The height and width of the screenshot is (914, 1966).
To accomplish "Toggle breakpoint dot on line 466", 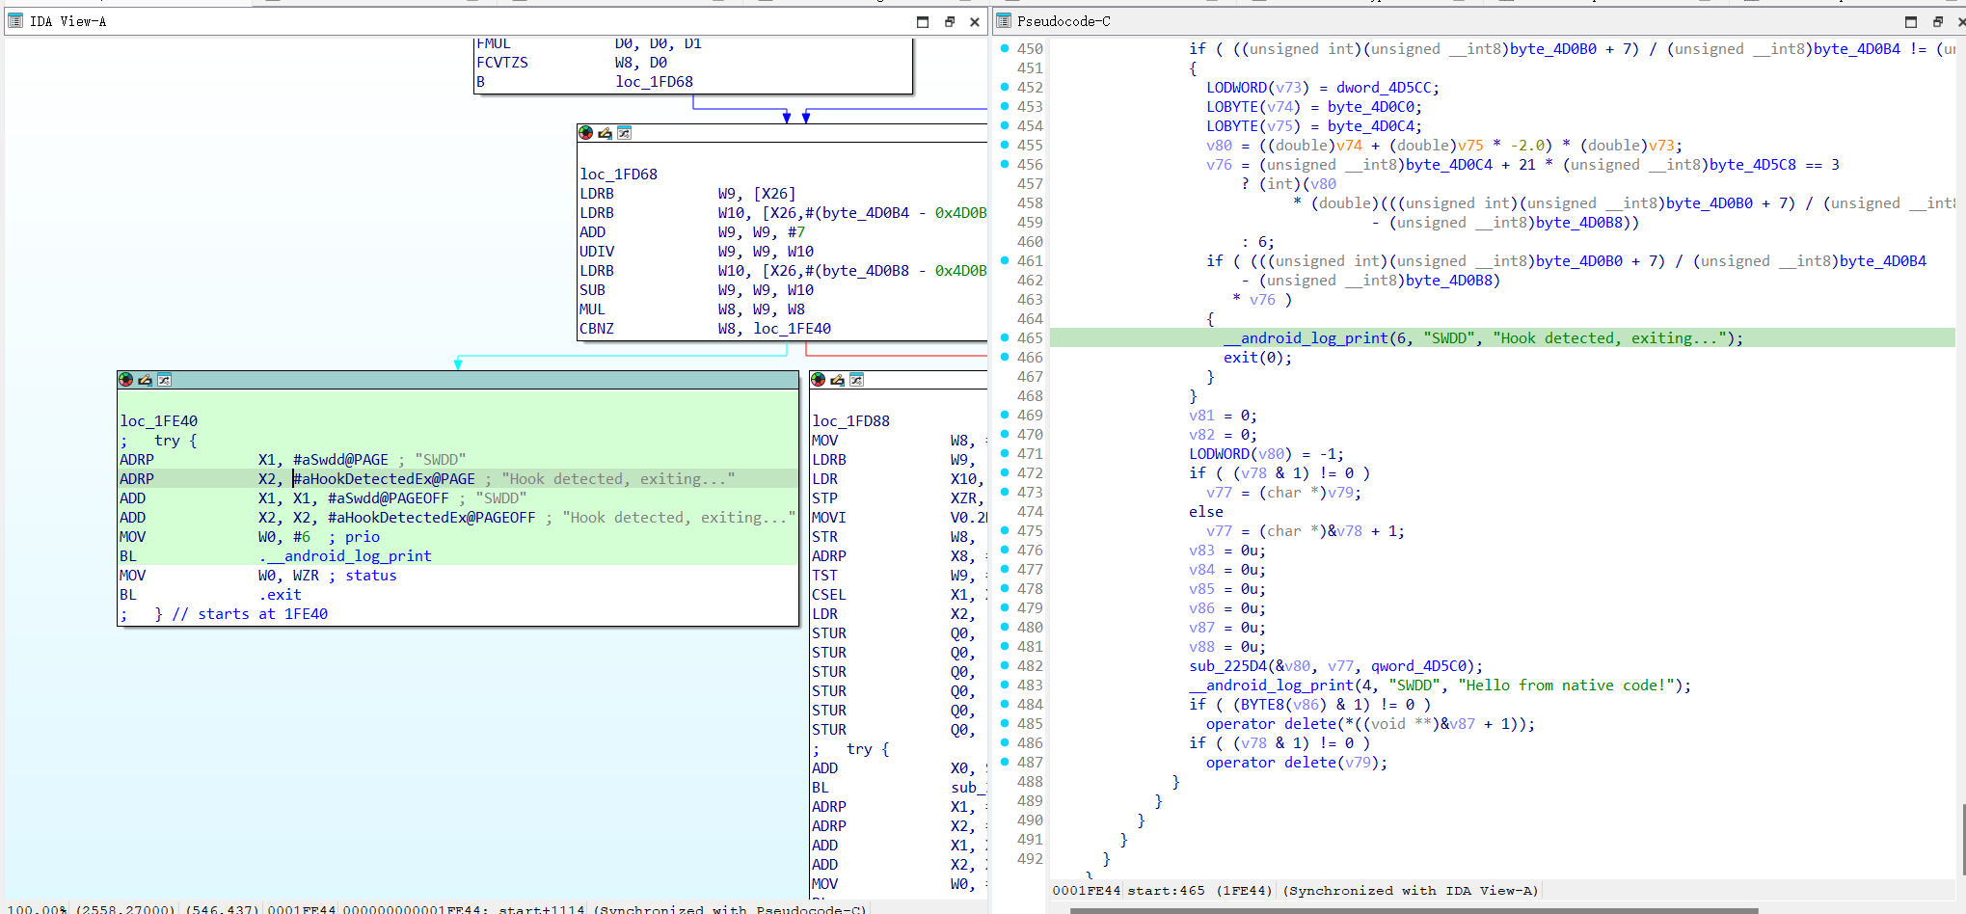I will click(1005, 357).
